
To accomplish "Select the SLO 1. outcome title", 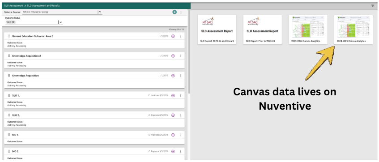I will click(x=16, y=95).
